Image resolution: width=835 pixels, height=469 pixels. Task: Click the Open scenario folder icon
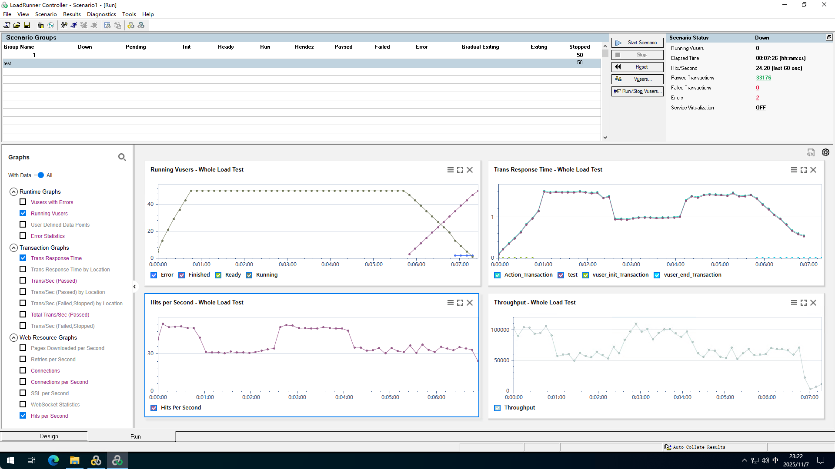click(x=17, y=25)
